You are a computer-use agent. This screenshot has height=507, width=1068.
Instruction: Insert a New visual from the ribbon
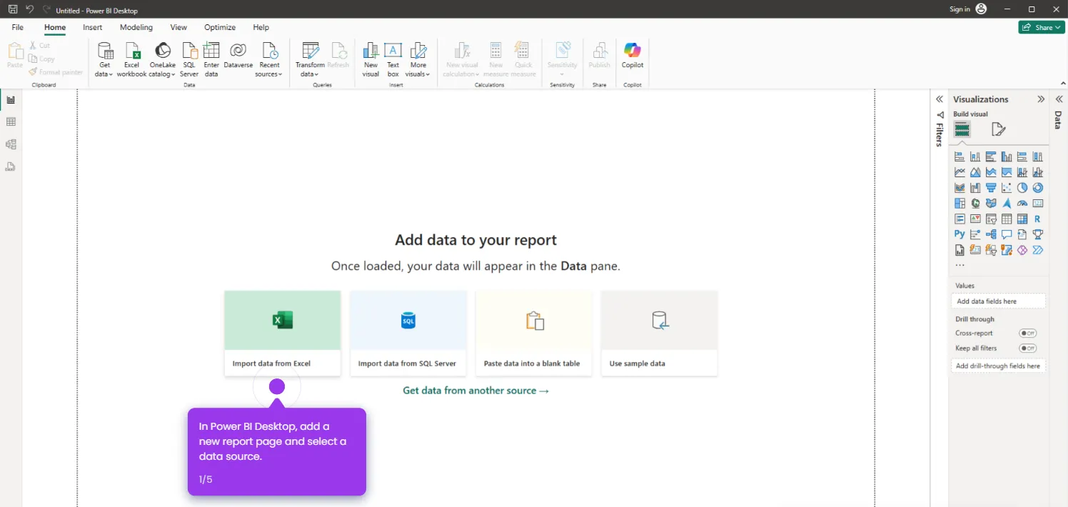371,59
